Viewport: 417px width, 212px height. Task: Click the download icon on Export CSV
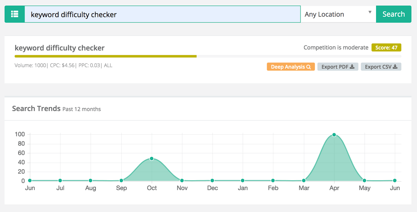395,67
